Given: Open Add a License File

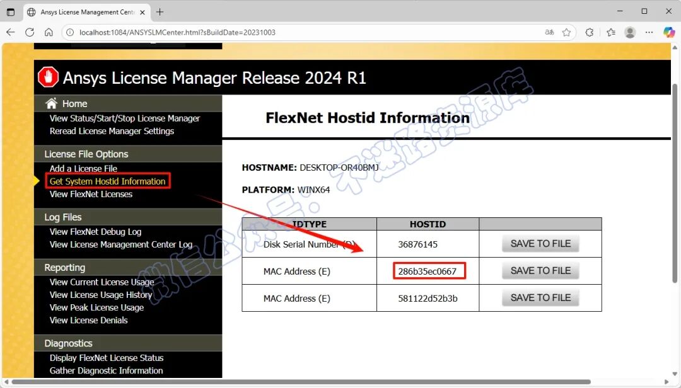Looking at the screenshot, I should [83, 168].
